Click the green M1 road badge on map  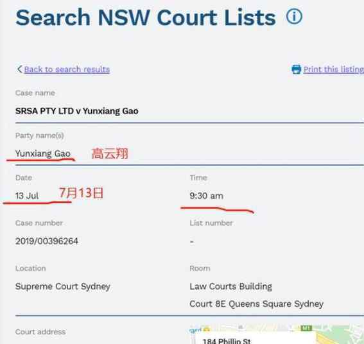306,328
